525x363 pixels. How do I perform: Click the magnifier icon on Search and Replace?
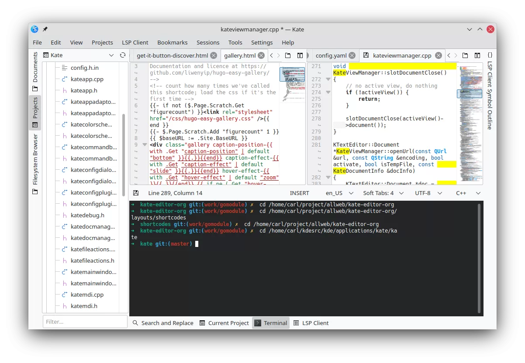pyautogui.click(x=135, y=323)
